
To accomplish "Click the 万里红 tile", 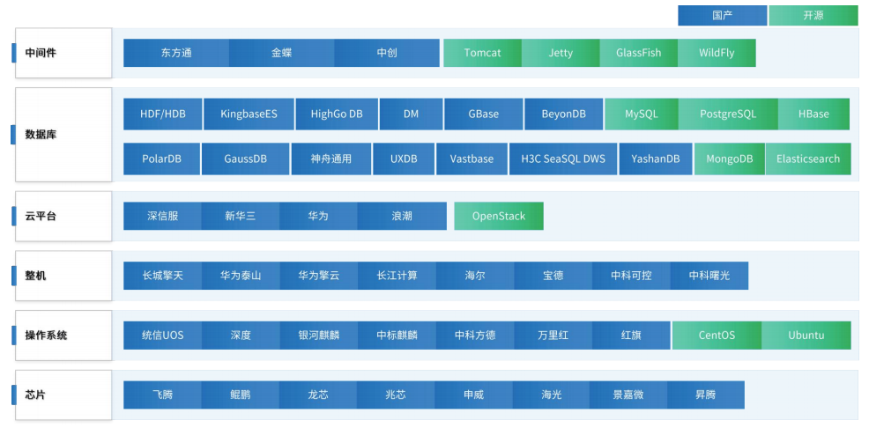I will pyautogui.click(x=553, y=335).
